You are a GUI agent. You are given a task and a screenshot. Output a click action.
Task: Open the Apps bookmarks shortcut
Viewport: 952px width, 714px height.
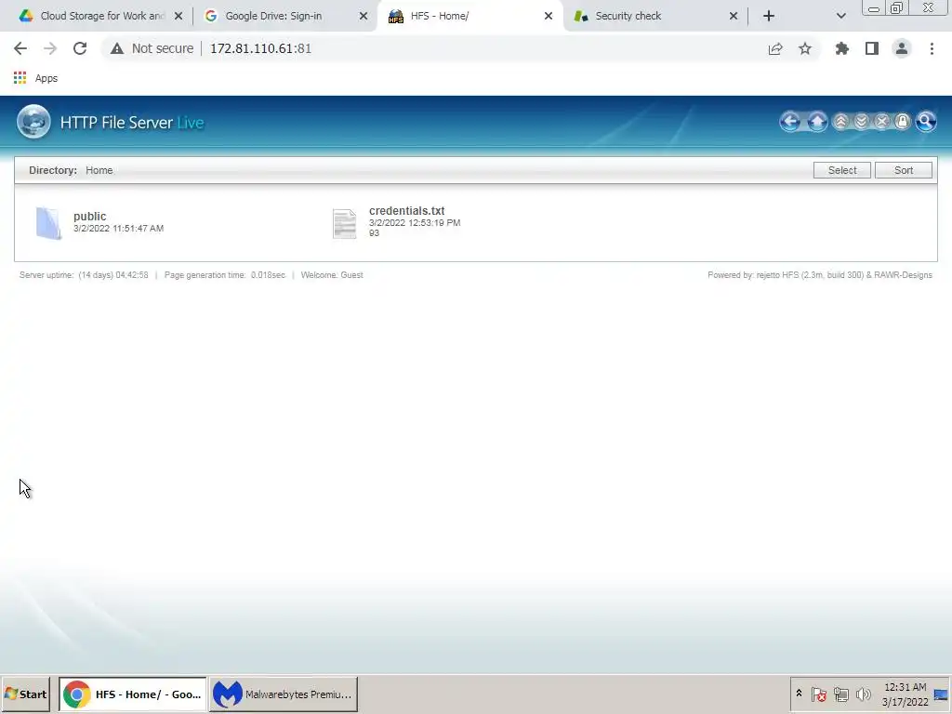[x=36, y=78]
